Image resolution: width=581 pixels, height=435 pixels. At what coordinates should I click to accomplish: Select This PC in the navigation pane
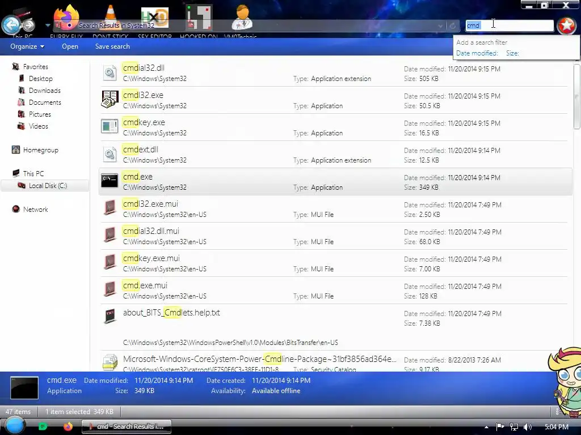(x=33, y=173)
